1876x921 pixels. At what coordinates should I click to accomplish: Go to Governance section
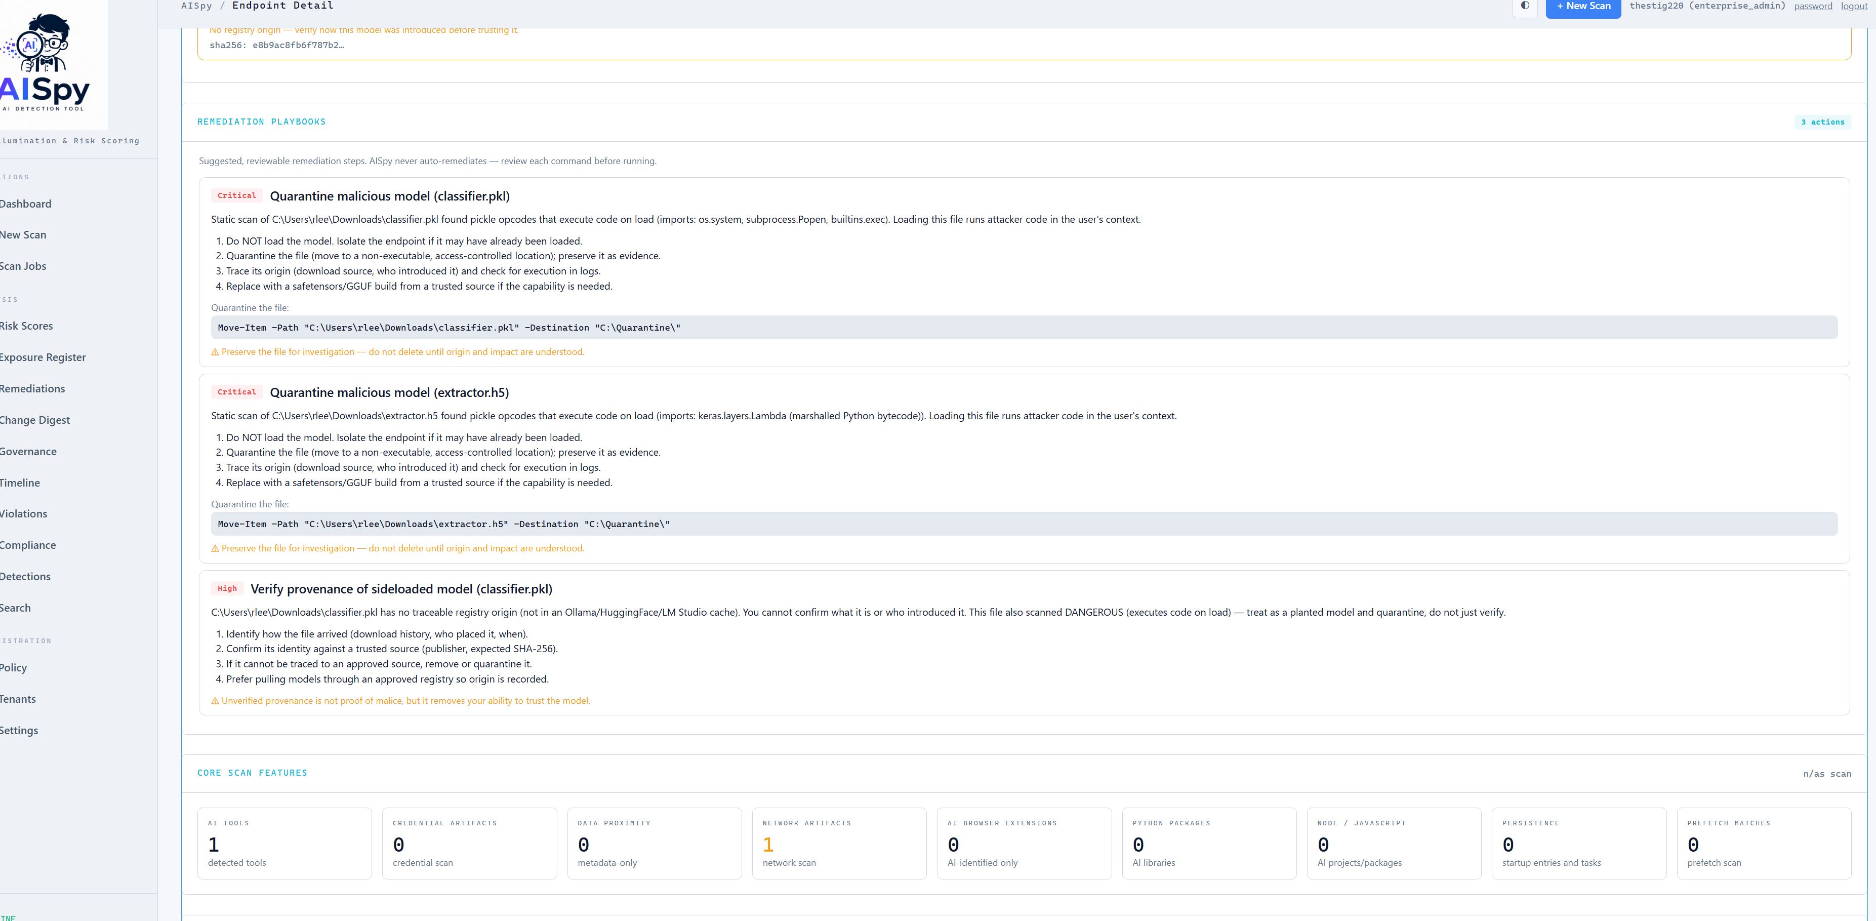pyautogui.click(x=28, y=451)
